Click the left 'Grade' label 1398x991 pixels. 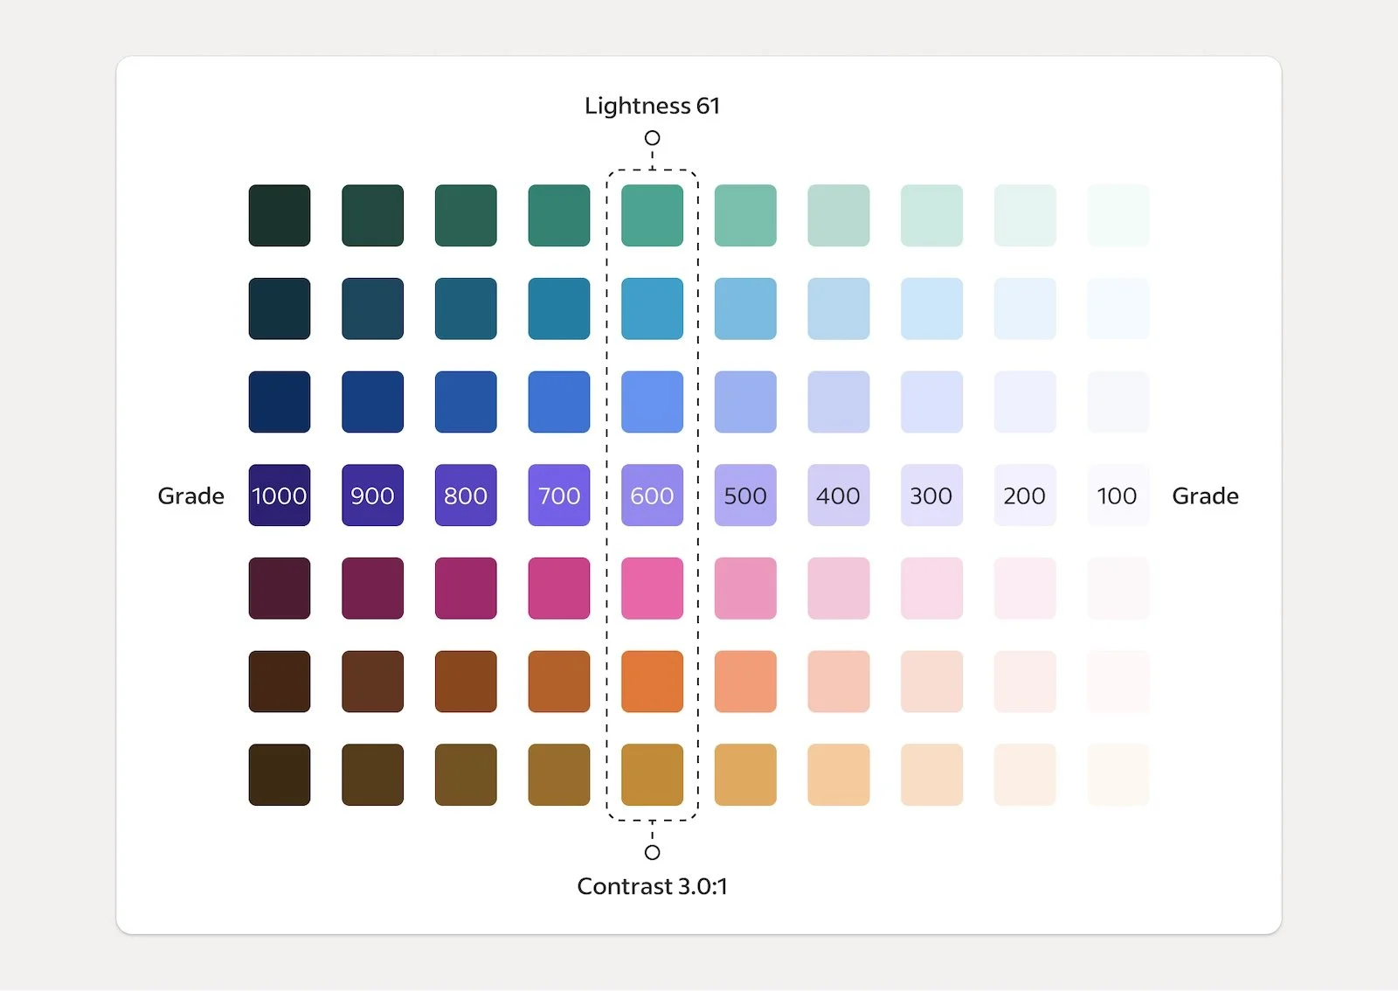190,496
